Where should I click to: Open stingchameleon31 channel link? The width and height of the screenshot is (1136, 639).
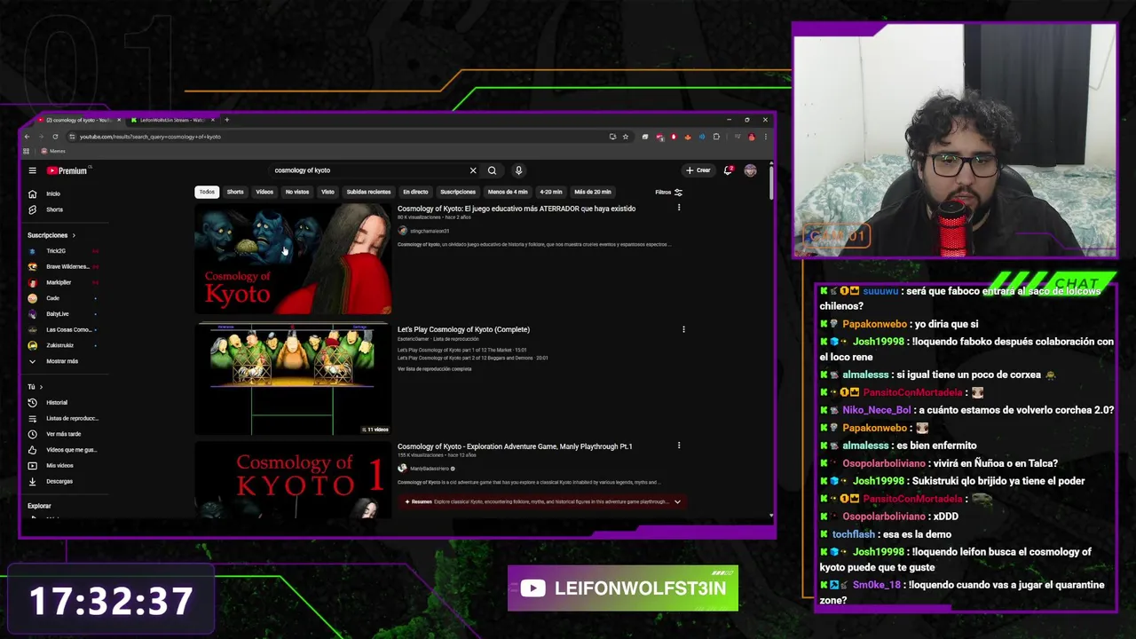pyautogui.click(x=430, y=231)
